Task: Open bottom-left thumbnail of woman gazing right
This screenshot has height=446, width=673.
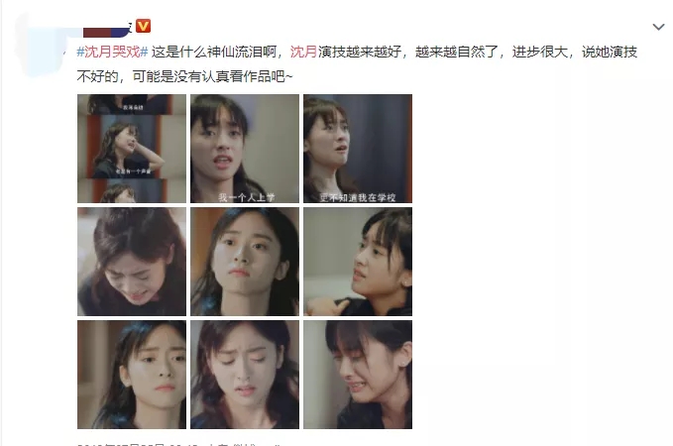Action: [x=132, y=375]
